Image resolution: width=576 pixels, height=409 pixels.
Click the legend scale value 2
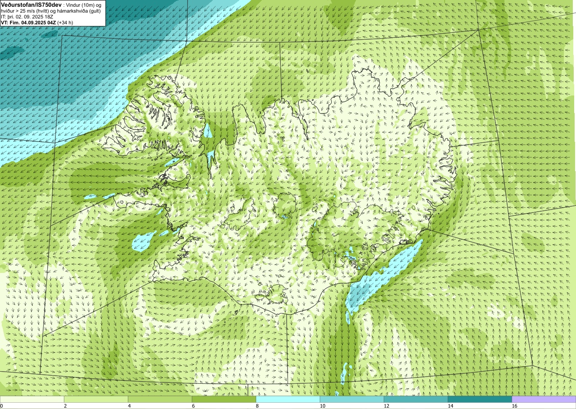click(65, 406)
